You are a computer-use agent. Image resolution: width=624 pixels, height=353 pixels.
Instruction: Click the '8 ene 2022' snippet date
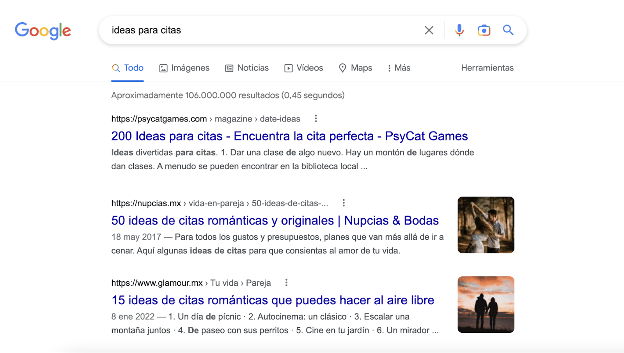tap(133, 317)
